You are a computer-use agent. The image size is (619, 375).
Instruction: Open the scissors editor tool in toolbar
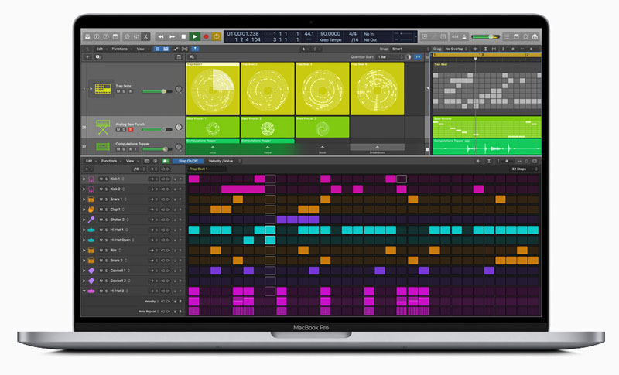[145, 36]
